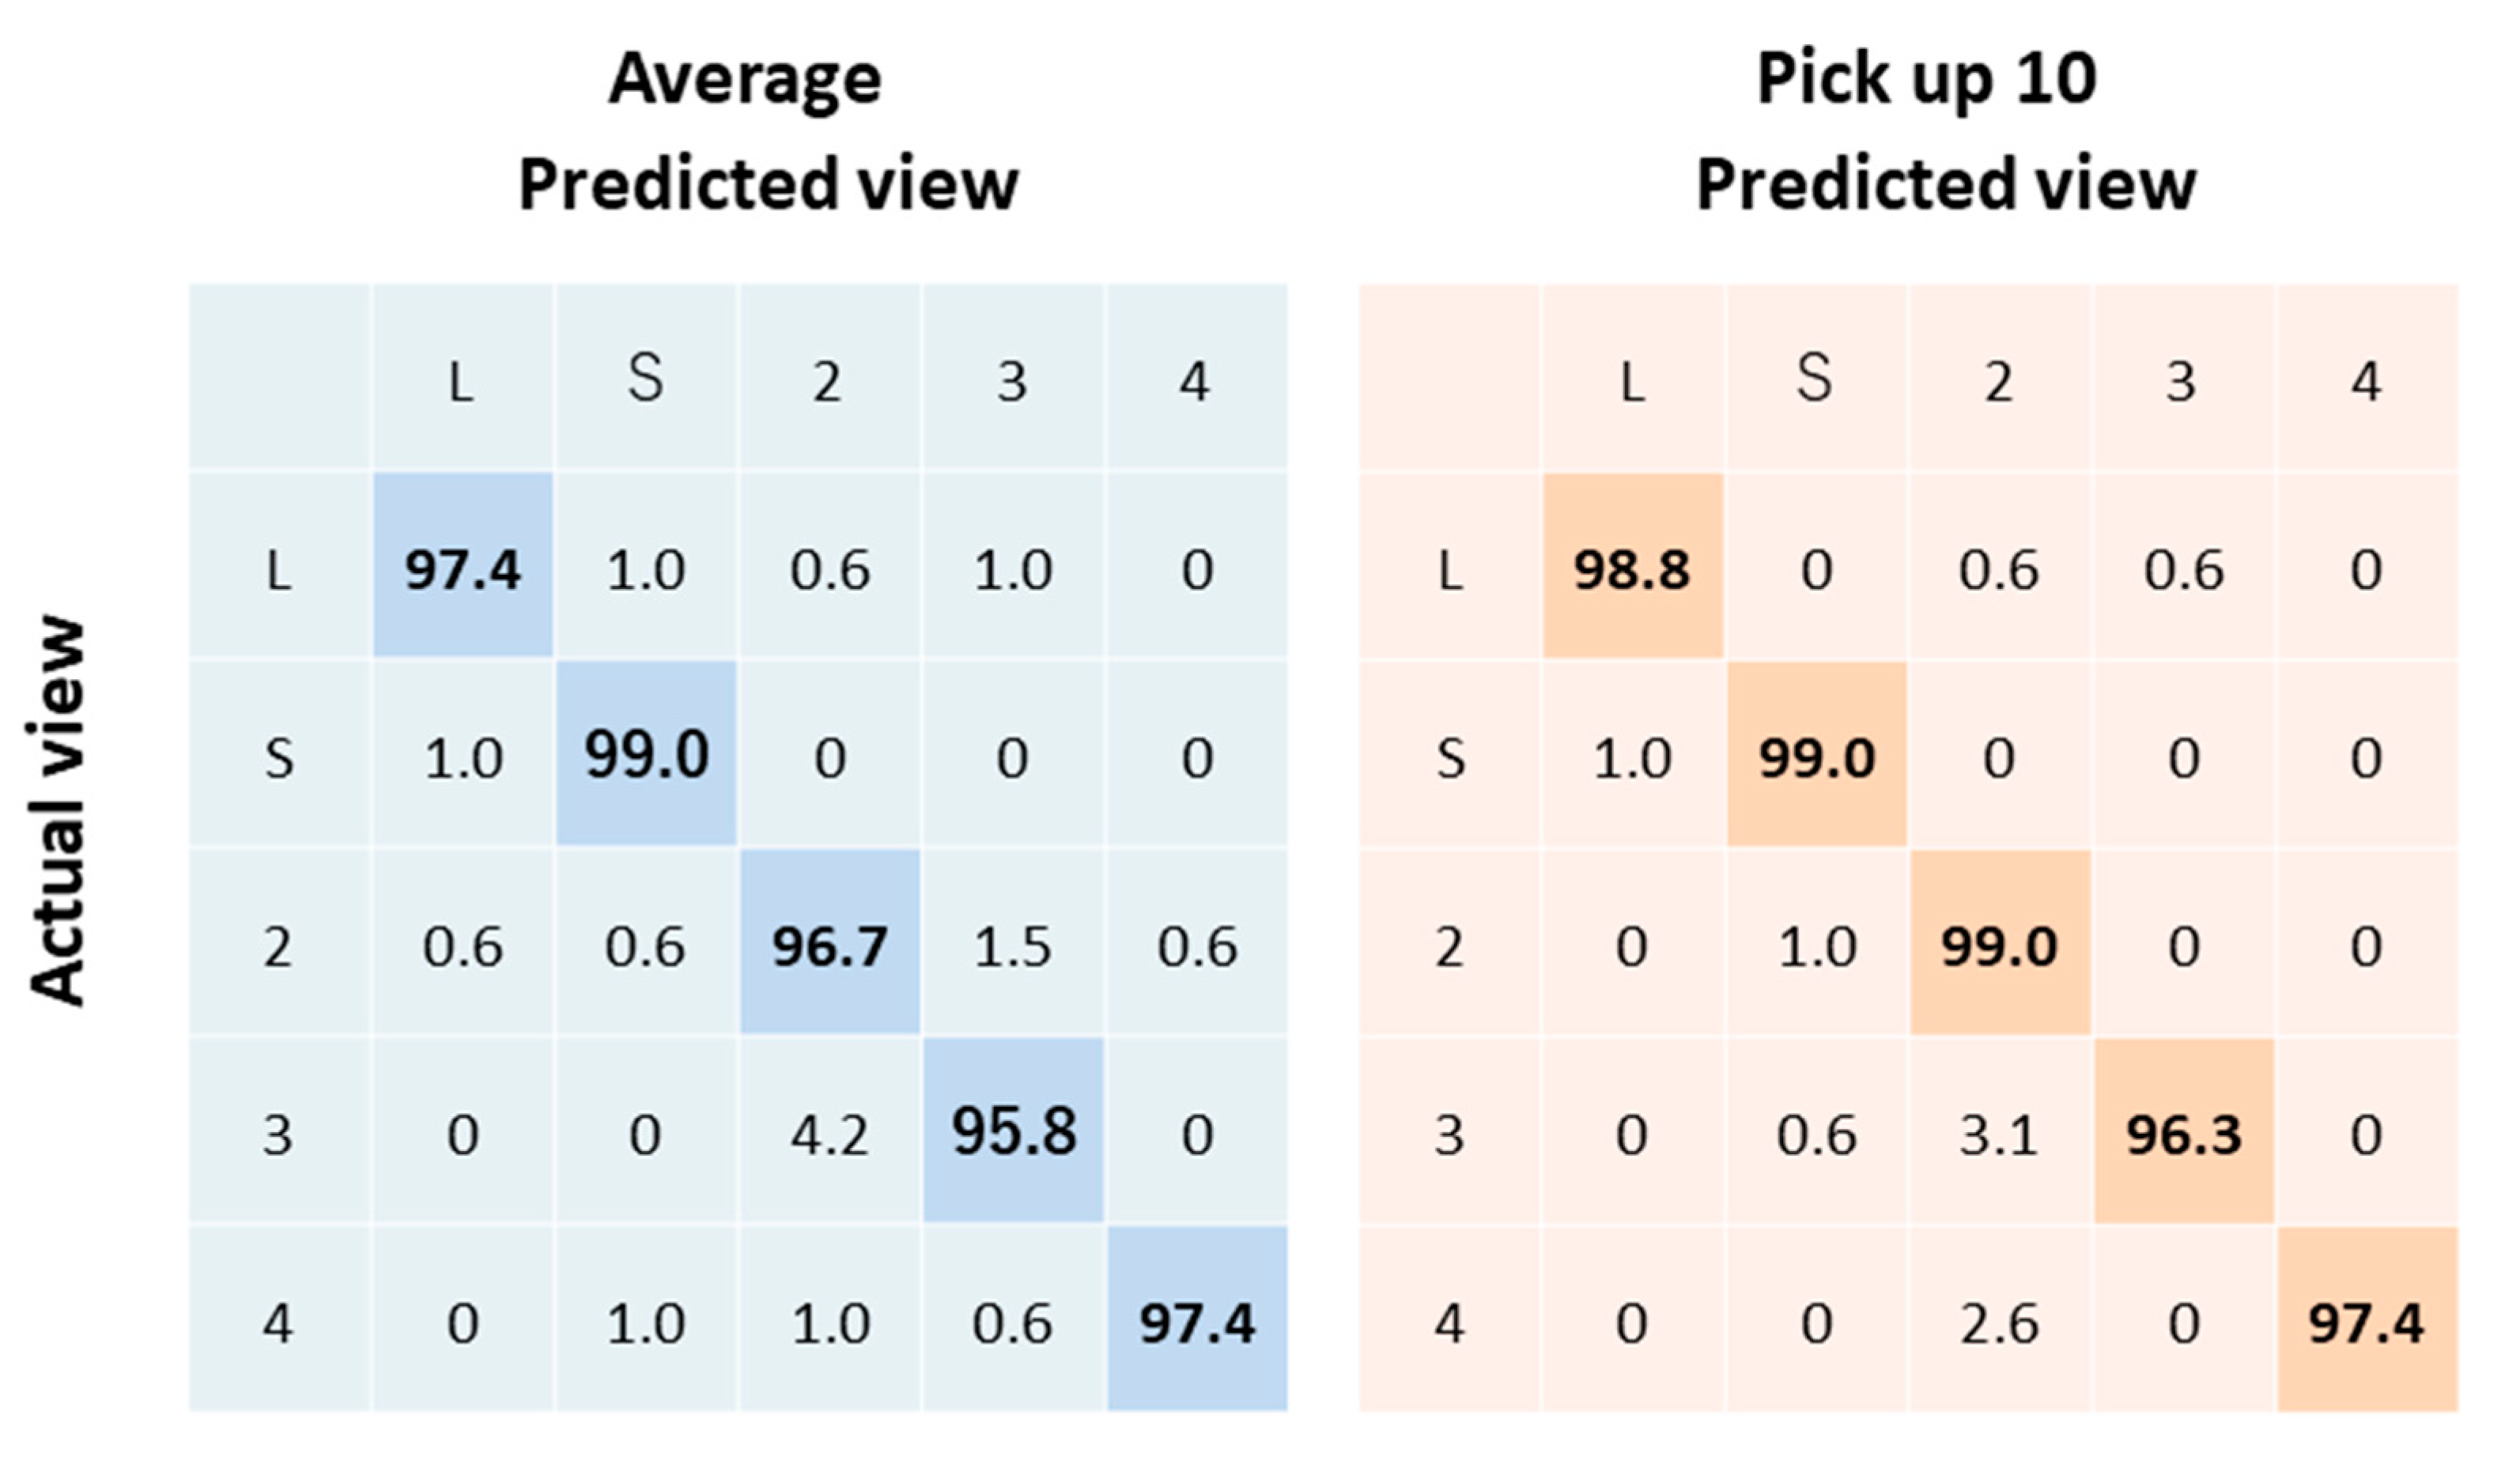Click Average matrix cell: actual L, predicted L
This screenshot has width=2520, height=1457.
click(x=462, y=569)
